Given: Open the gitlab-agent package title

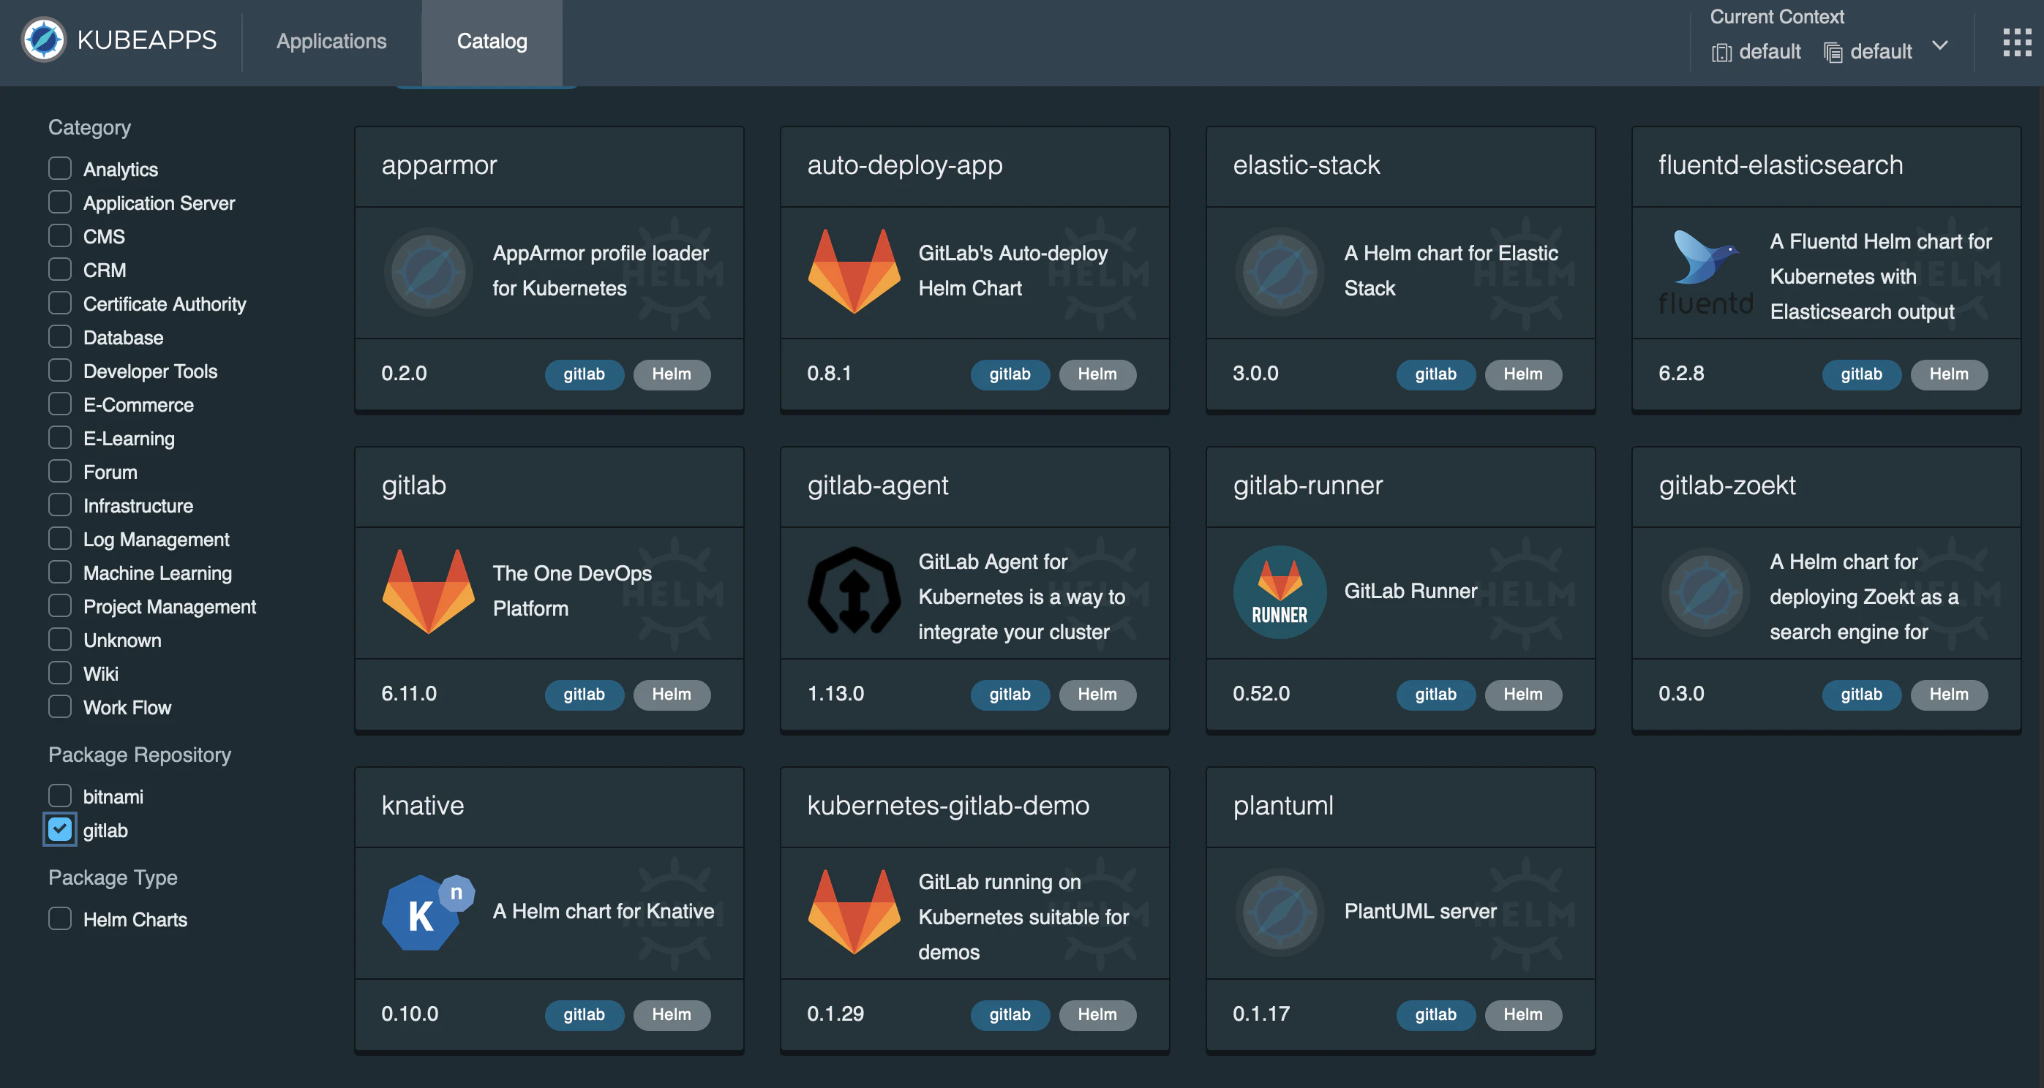Looking at the screenshot, I should (878, 486).
